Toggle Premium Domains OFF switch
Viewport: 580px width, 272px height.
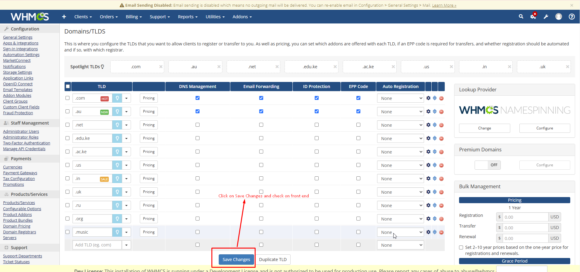487,165
